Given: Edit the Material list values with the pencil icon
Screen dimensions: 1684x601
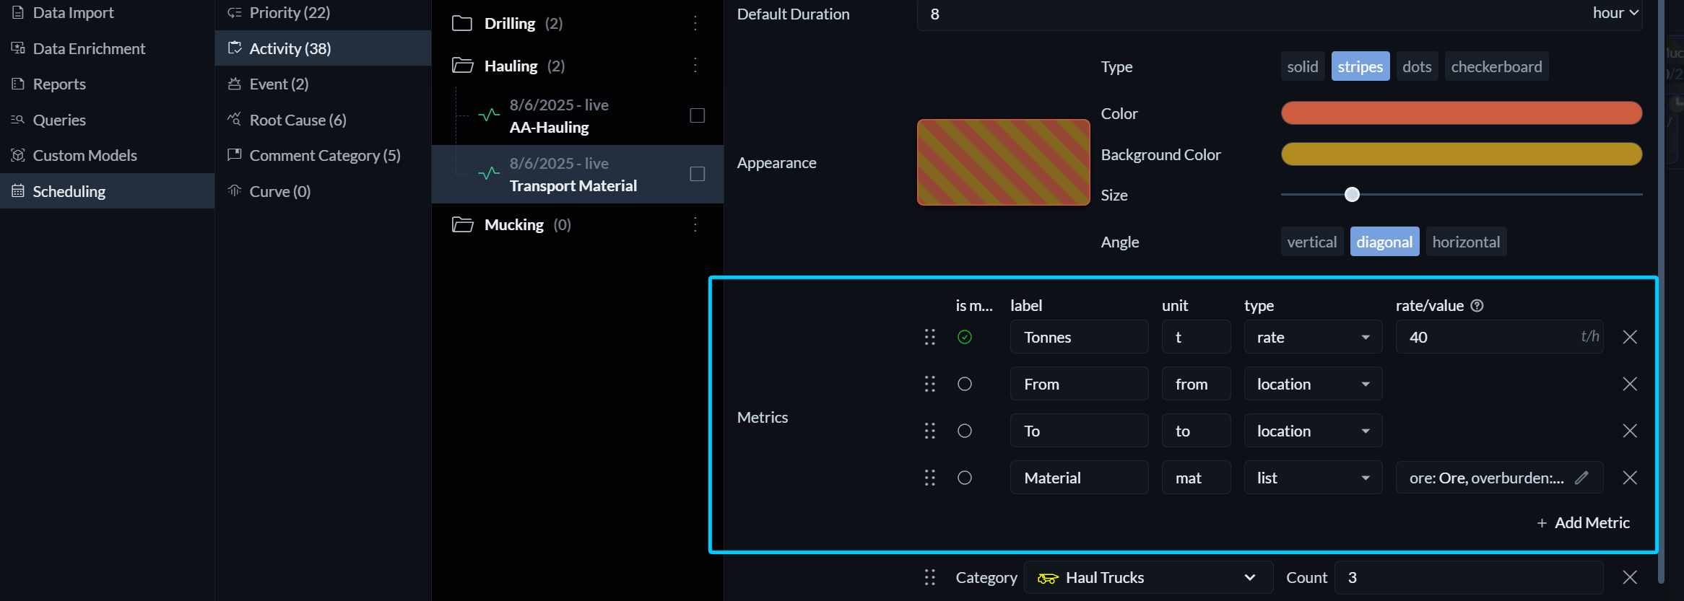Looking at the screenshot, I should click(1581, 478).
